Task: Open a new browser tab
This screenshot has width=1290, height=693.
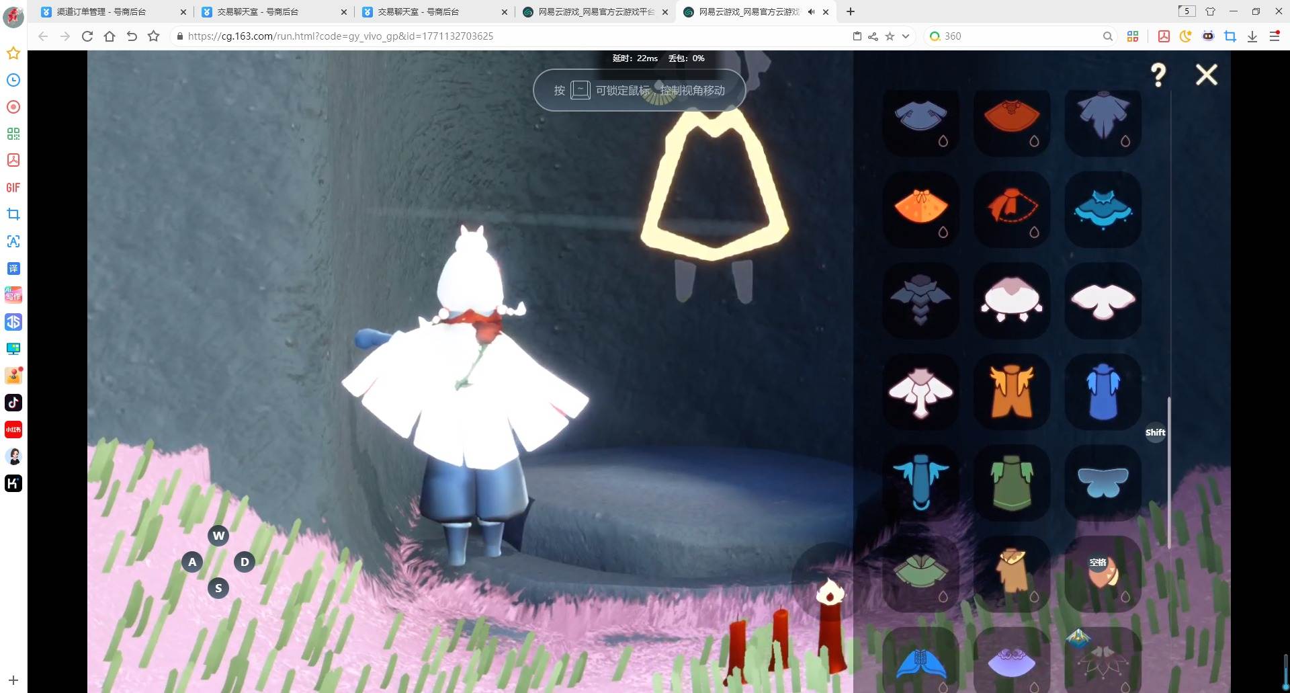Action: pos(851,11)
